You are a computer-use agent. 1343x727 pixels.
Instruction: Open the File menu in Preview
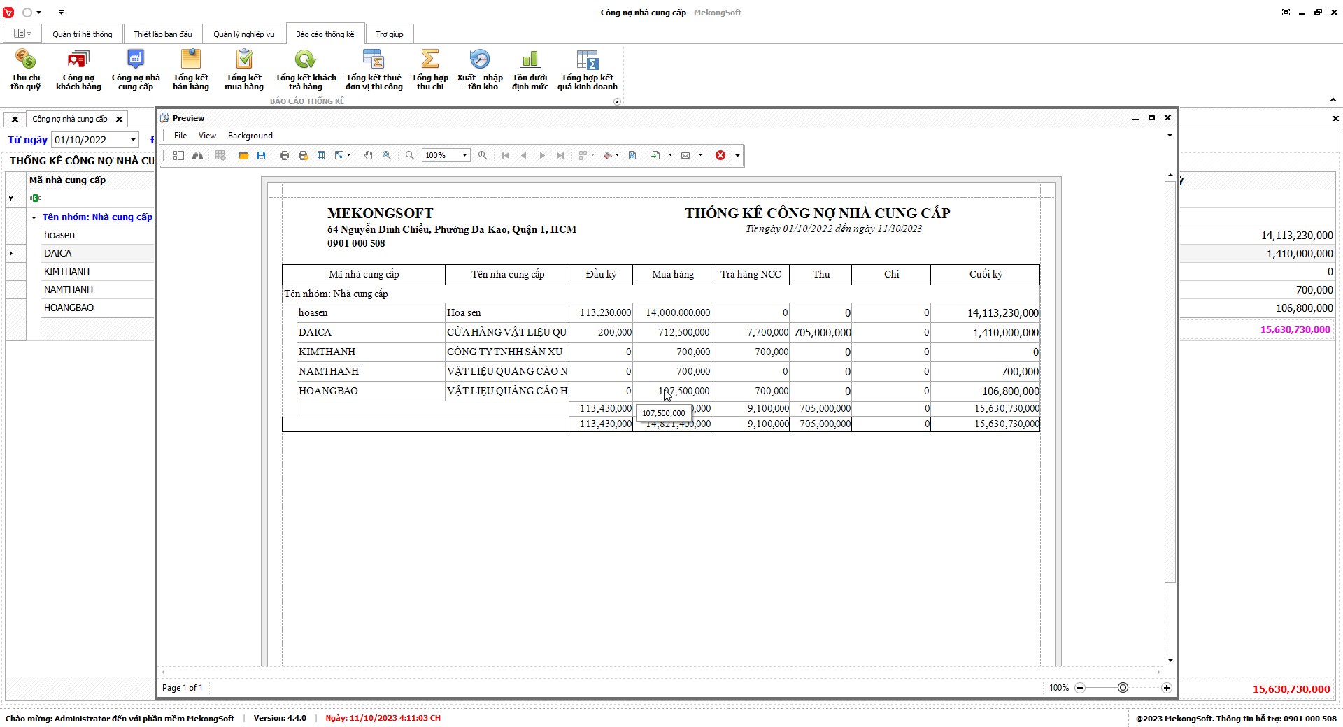click(x=180, y=136)
